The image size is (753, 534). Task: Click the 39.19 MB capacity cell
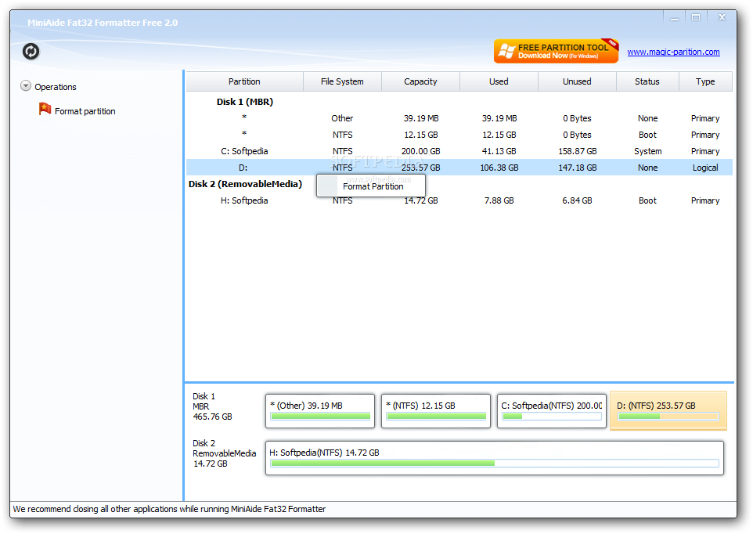420,118
